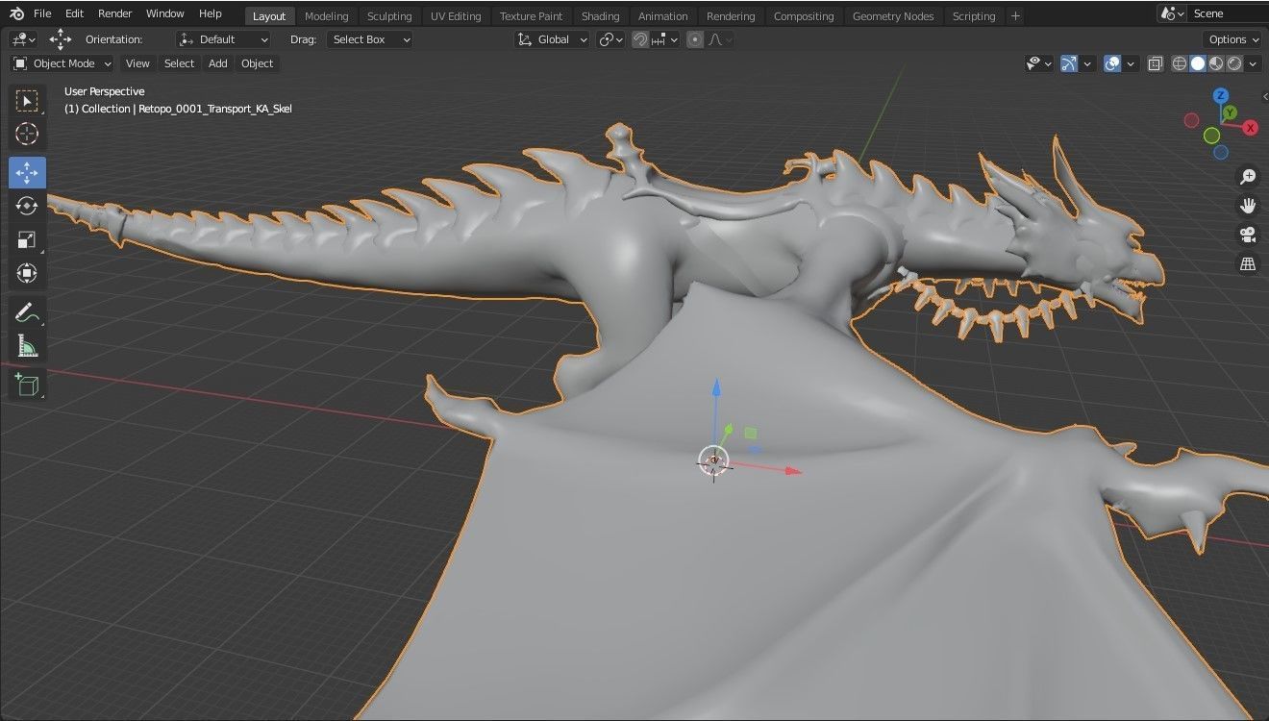This screenshot has height=721, width=1269.
Task: Click the blue Z axis gizmo ball
Action: coord(1221,95)
